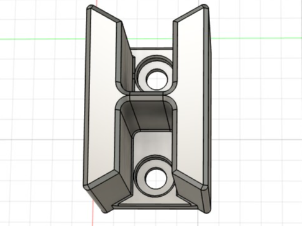Select the flat floor face above the lower hole

pyautogui.click(x=152, y=145)
